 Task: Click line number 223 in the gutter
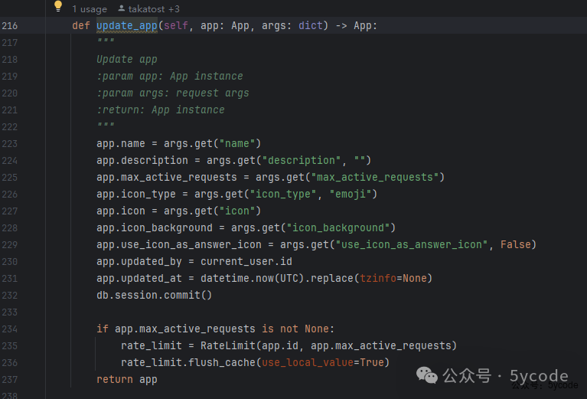point(10,144)
